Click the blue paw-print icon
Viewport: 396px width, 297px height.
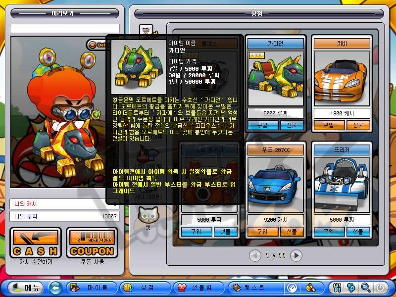(x=351, y=288)
